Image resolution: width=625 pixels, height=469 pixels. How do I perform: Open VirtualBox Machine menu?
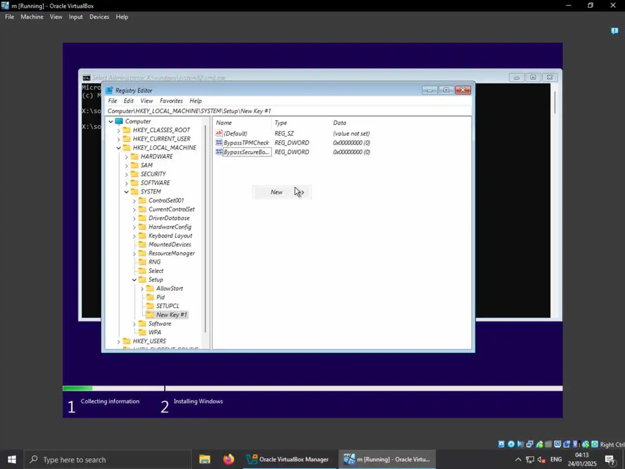[32, 17]
